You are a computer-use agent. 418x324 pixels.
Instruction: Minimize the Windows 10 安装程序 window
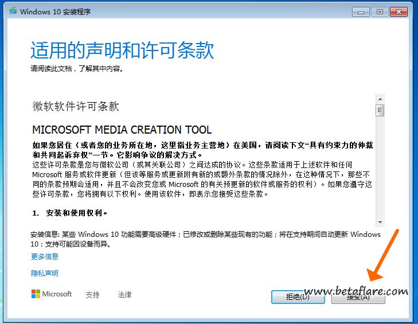click(361, 11)
